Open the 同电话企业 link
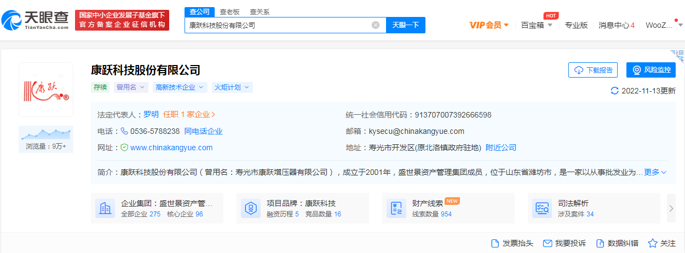This screenshot has width=685, height=253. pyautogui.click(x=203, y=131)
